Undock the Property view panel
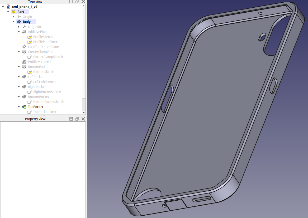The height and width of the screenshot is (218, 308). pos(77,119)
